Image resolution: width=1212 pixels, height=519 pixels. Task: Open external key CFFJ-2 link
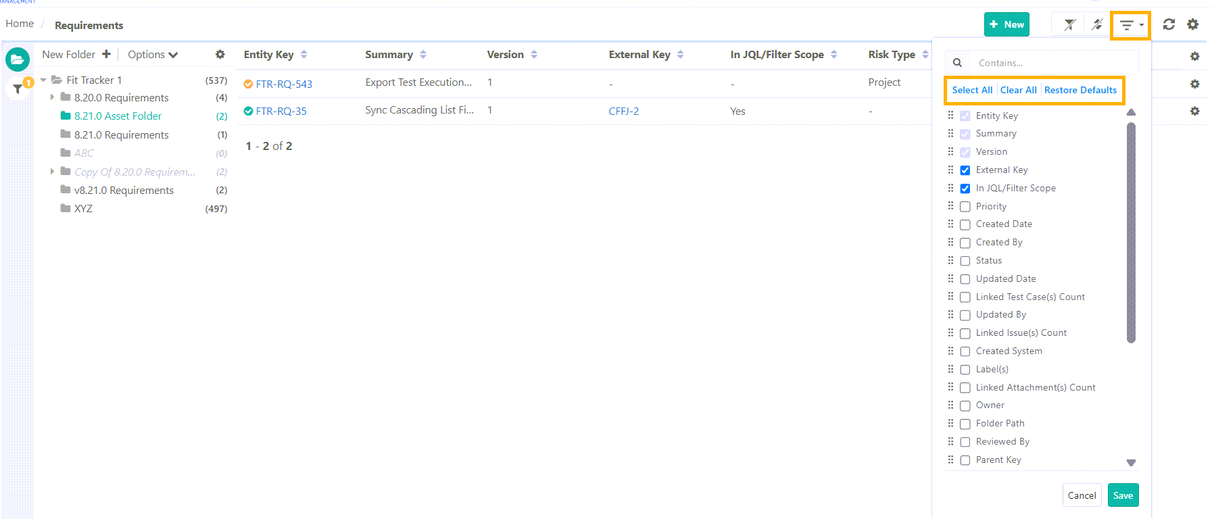[623, 112]
